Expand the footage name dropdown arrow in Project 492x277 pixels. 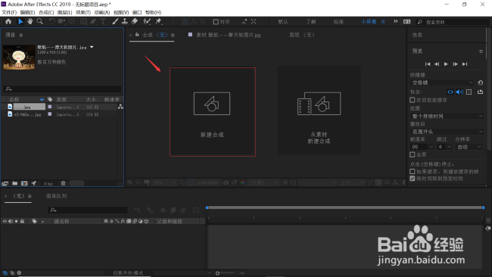pyautogui.click(x=92, y=47)
